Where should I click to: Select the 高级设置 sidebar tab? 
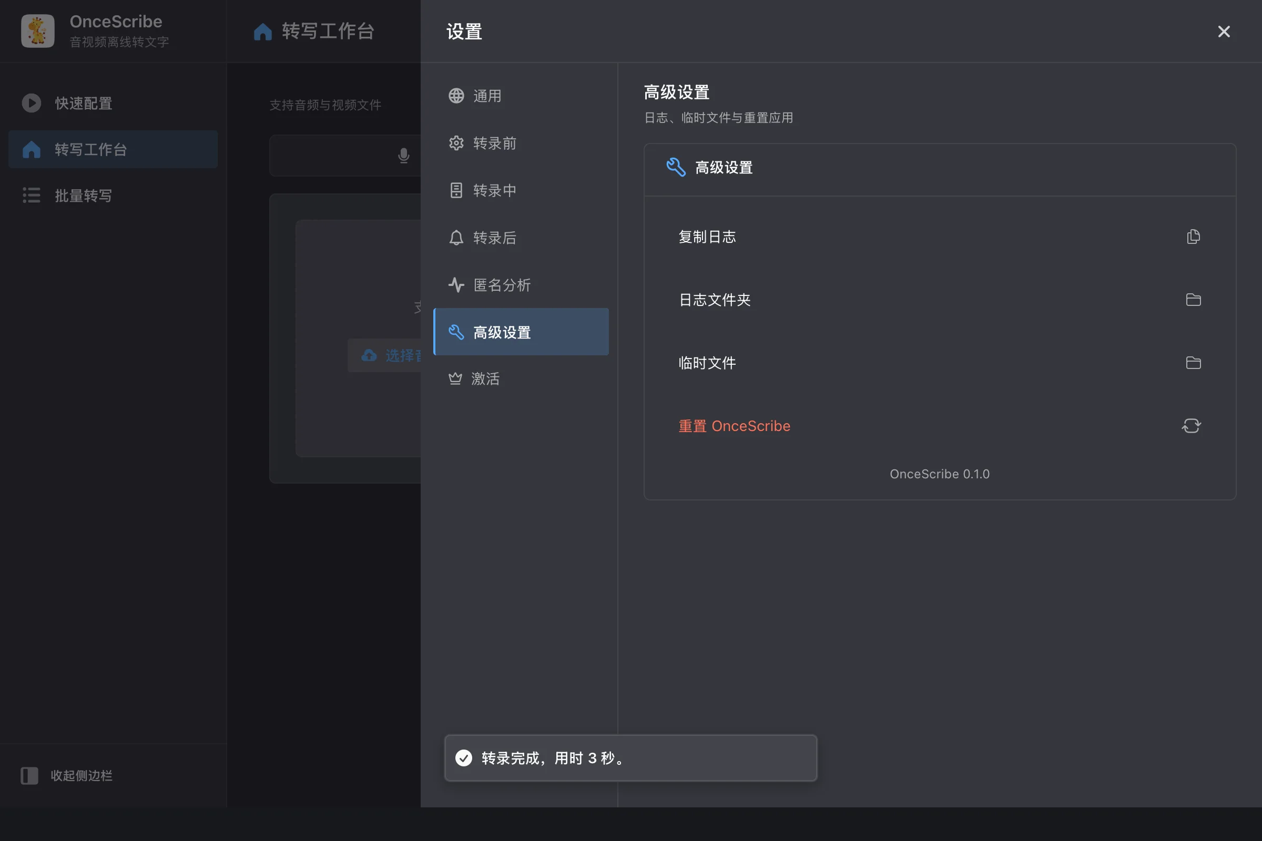[x=521, y=332]
